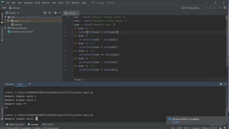Switch to TODO tool tab
This screenshot has height=129, width=229.
coord(48,124)
